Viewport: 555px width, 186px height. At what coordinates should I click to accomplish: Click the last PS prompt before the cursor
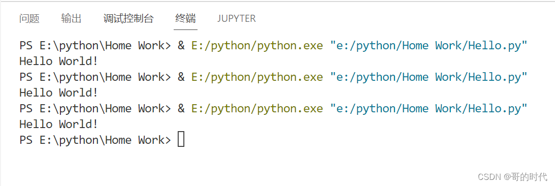pos(95,140)
